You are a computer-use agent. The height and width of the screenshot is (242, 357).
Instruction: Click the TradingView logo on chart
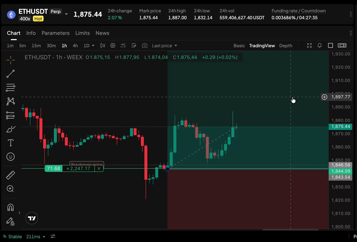pyautogui.click(x=32, y=218)
